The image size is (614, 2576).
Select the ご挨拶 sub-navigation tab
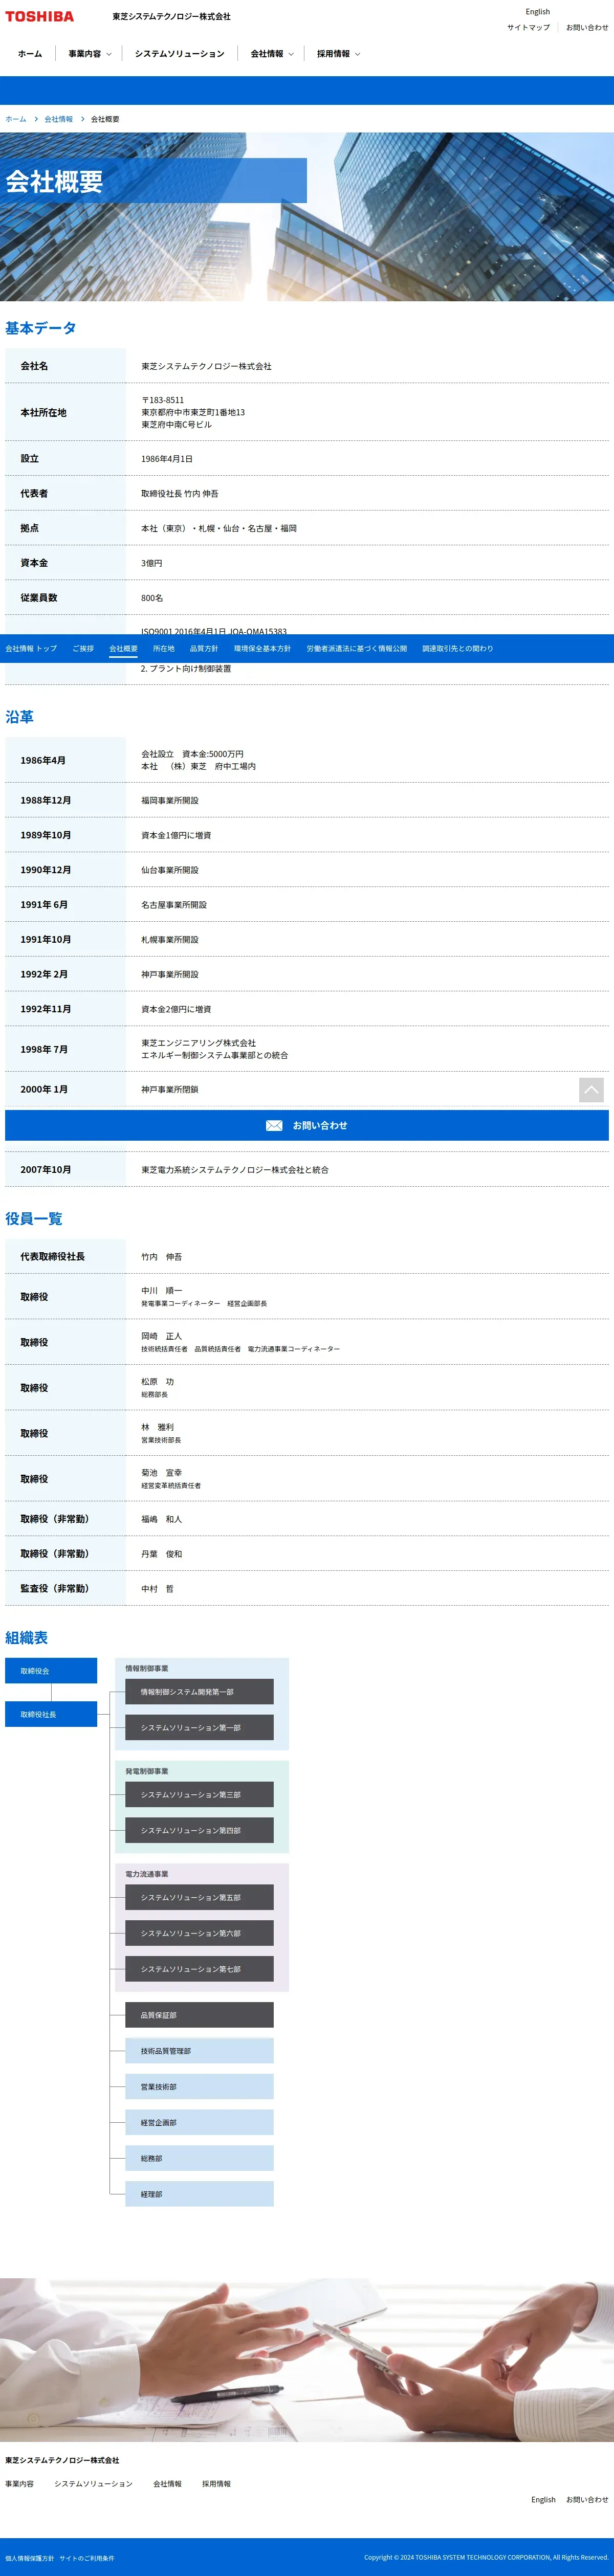pyautogui.click(x=83, y=648)
